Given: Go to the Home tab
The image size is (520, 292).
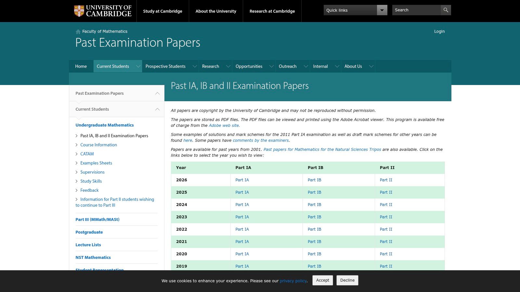Looking at the screenshot, I should coord(81,66).
